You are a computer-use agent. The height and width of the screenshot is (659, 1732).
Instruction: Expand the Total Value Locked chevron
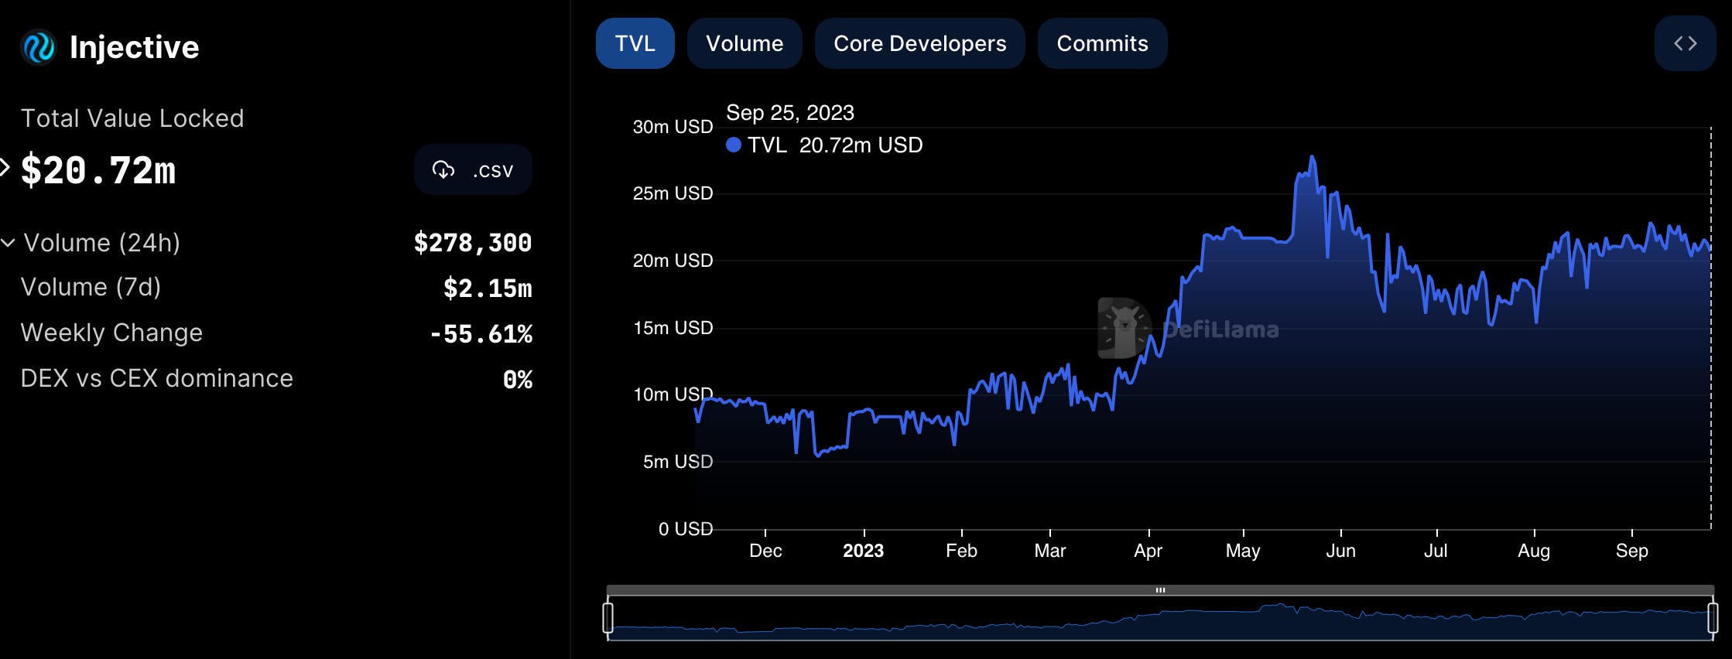coord(5,167)
